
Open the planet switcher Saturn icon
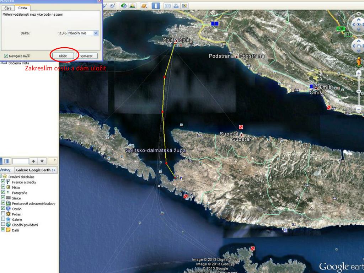[144, 6]
